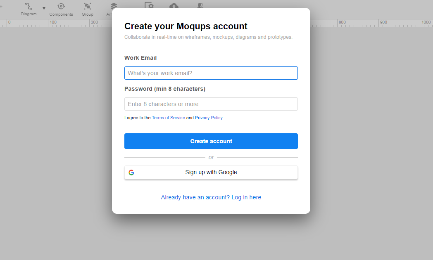Image resolution: width=433 pixels, height=260 pixels.
Task: Focus the Work Email input field
Action: click(x=211, y=73)
